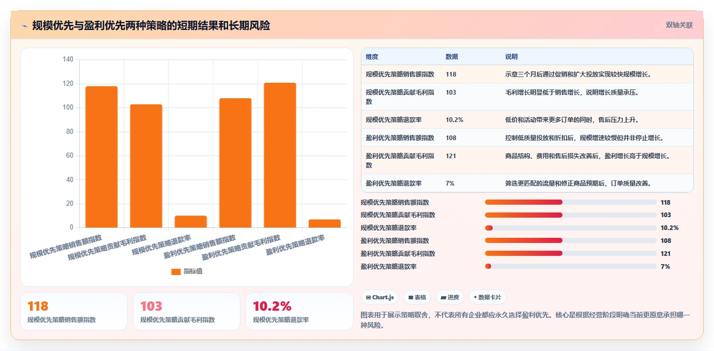The image size is (714, 351).
Task: Click the 121 cell in the table
Action: tap(451, 156)
